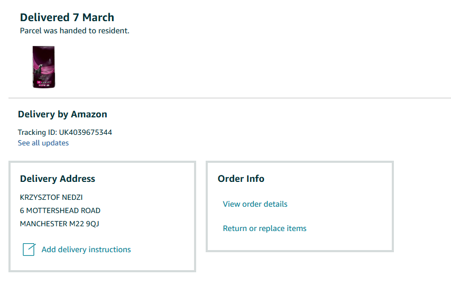451x295 pixels.
Task: Click the delivery instructions edit icon
Action: [29, 250]
